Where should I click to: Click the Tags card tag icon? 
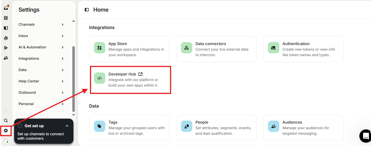pos(99,126)
